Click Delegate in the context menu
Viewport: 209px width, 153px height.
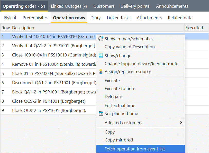pos(113,97)
